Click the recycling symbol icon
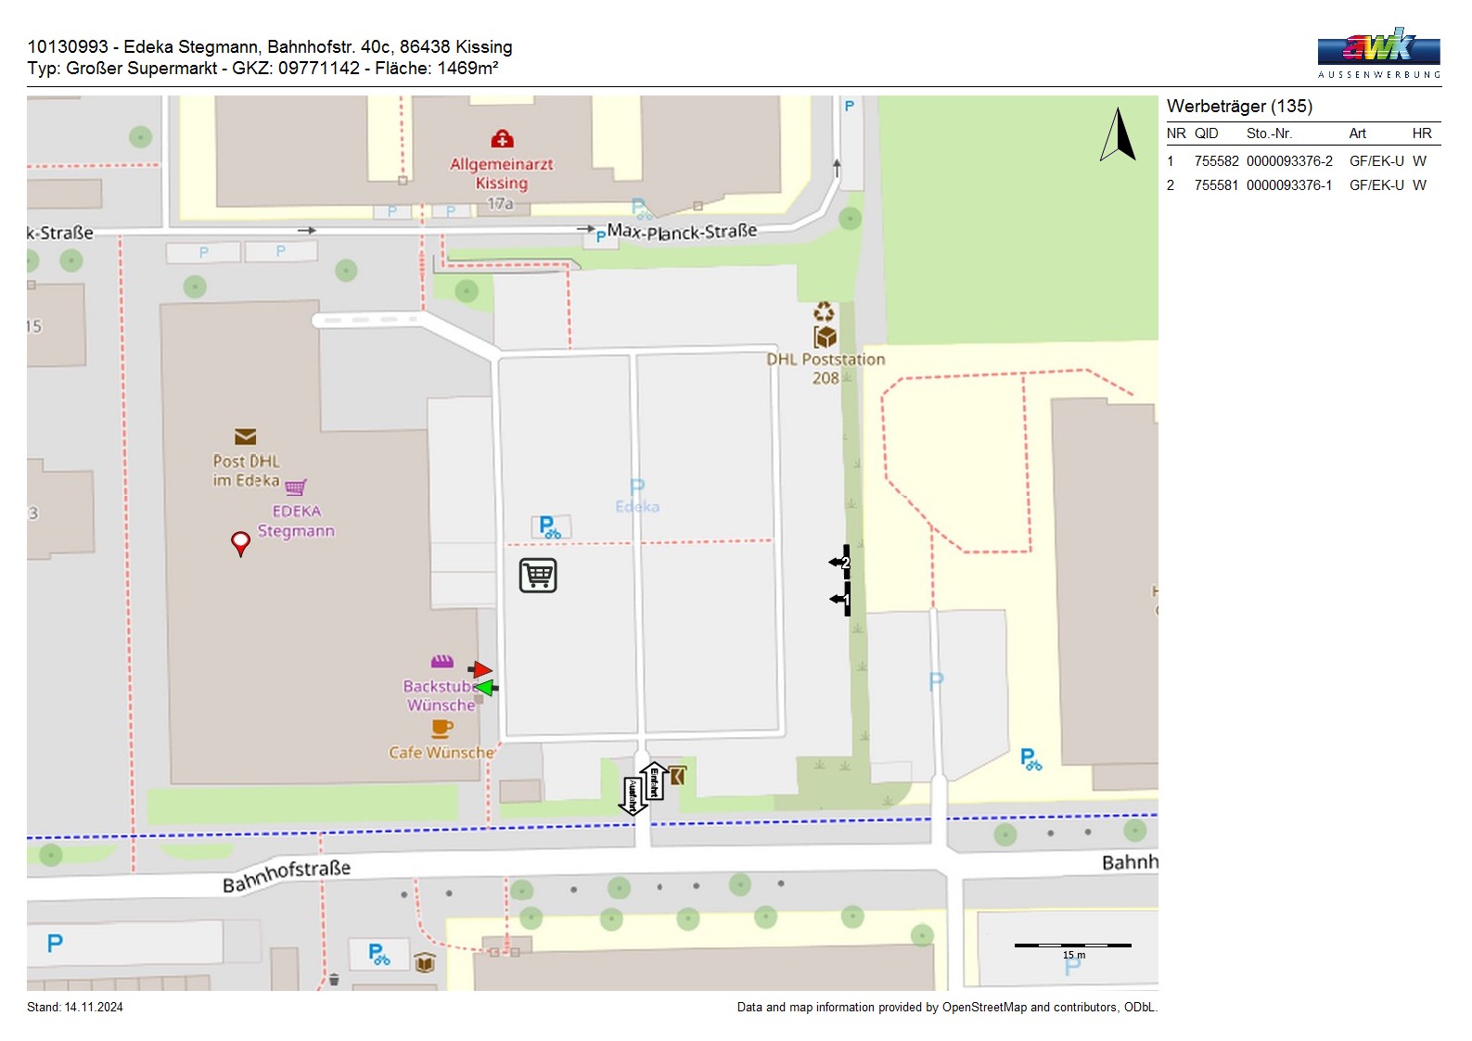The height and width of the screenshot is (1041, 1472). pyautogui.click(x=824, y=311)
